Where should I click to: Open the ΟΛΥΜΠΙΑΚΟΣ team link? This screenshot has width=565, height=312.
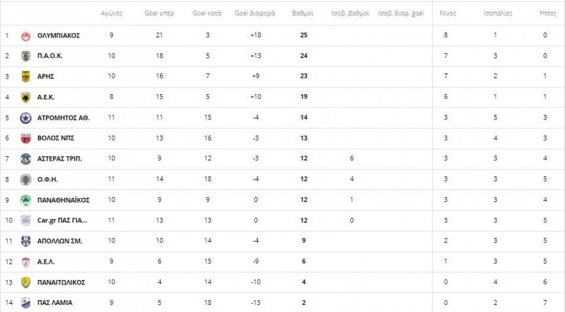58,35
